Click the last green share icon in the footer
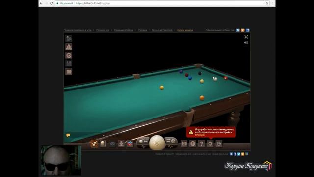314x177 pixels. (247, 154)
